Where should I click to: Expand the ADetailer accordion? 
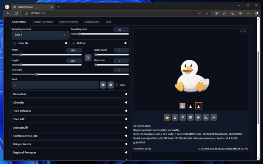[x=70, y=103]
